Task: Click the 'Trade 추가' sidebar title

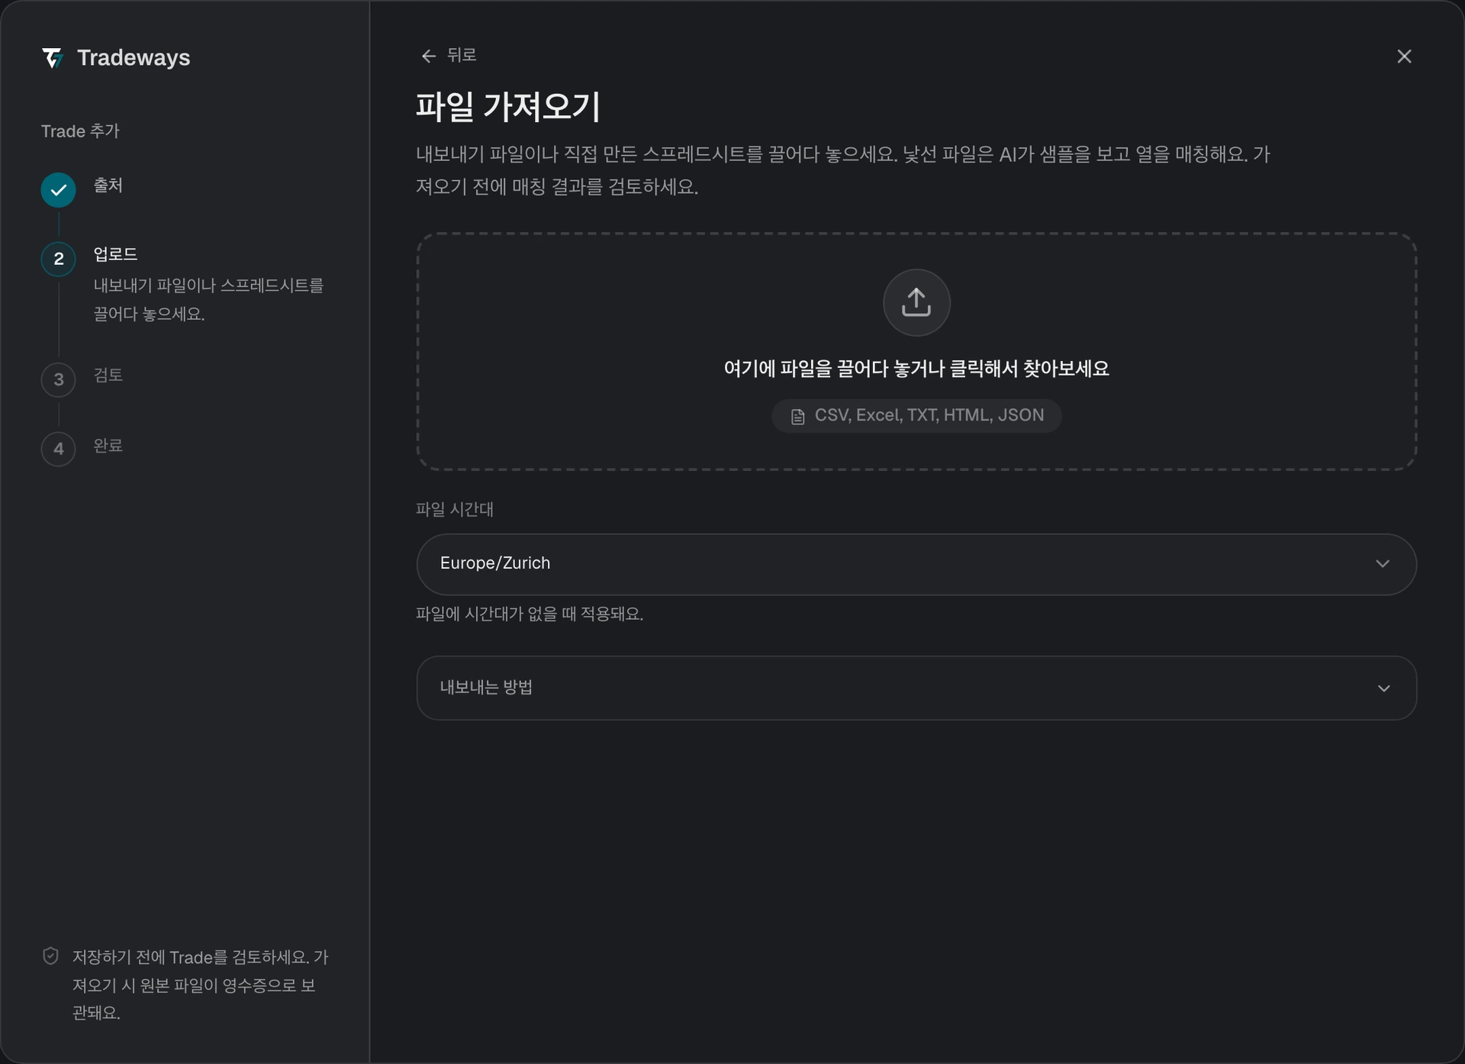Action: 80,131
